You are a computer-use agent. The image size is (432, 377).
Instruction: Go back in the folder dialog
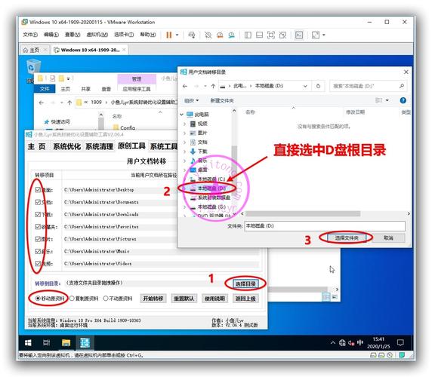185,86
